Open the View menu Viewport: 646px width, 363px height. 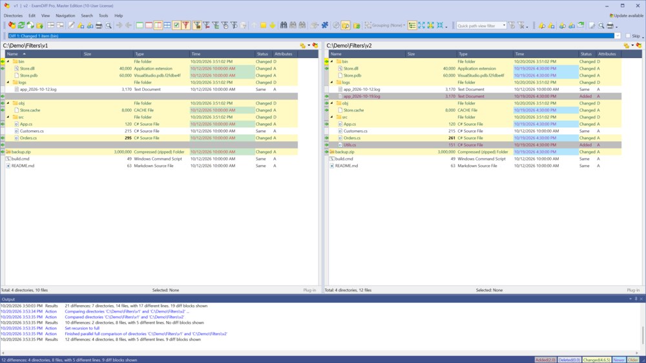(45, 15)
